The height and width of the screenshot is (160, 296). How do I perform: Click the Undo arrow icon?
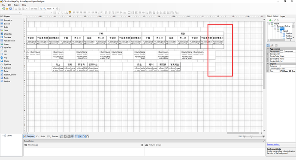click(32, 9)
